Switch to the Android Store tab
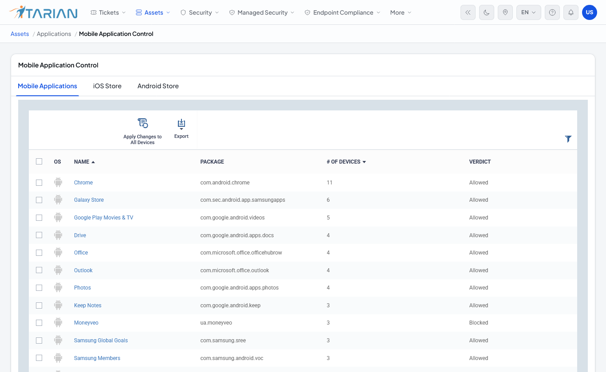The image size is (606, 372). point(158,86)
